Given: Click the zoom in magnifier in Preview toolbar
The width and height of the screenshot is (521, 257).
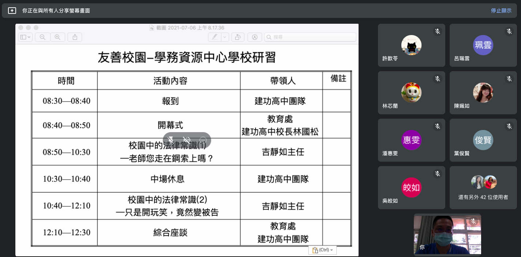Looking at the screenshot, I should 57,37.
